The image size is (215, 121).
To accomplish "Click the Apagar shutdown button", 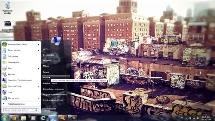I will 47,110.
